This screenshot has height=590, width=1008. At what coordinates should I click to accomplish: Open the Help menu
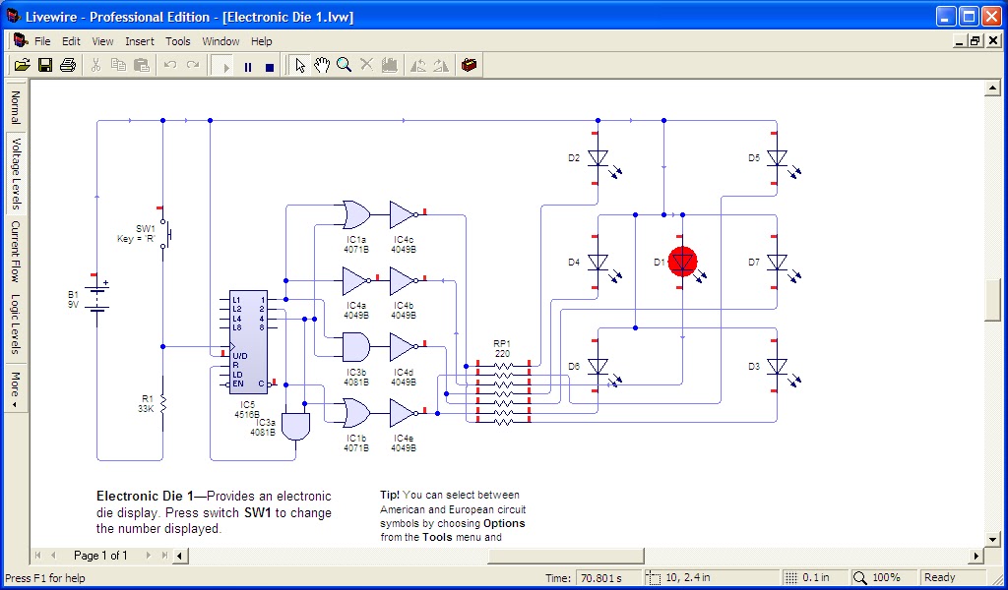[262, 41]
